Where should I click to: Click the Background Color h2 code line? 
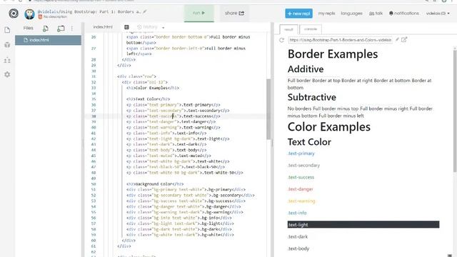tap(155, 184)
